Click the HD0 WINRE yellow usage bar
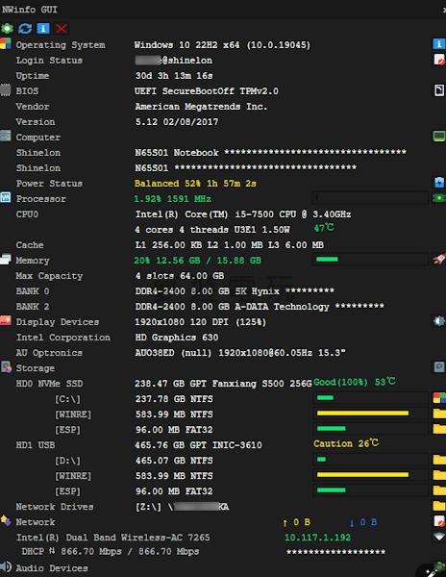The image size is (446, 577). click(371, 414)
